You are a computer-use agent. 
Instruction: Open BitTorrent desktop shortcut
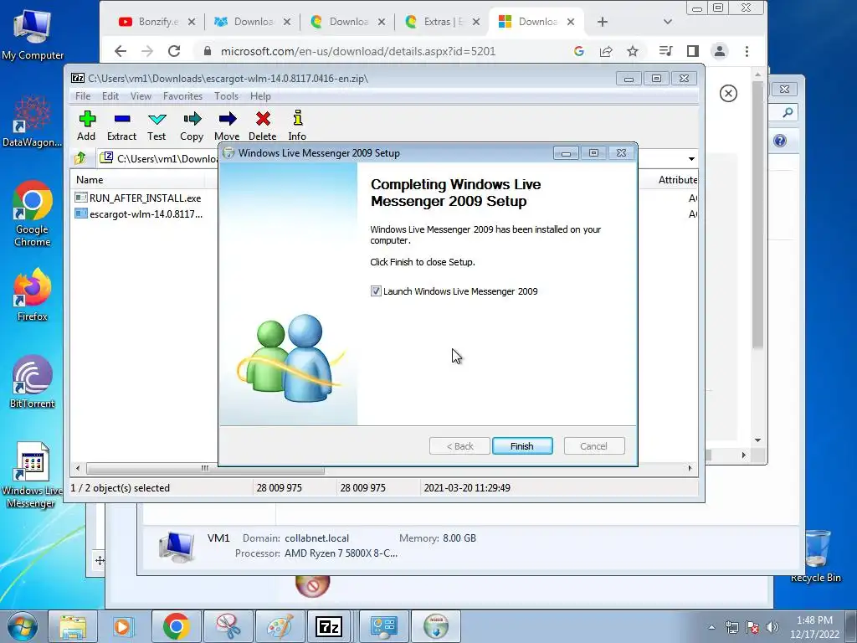[33, 382]
